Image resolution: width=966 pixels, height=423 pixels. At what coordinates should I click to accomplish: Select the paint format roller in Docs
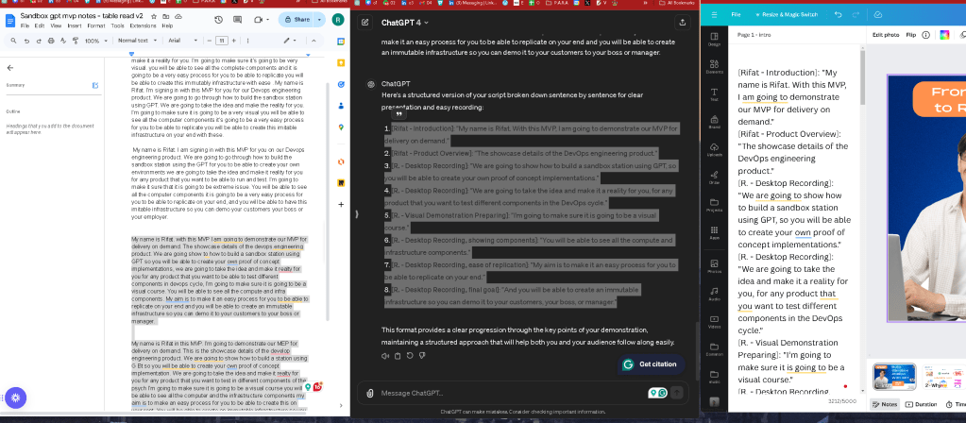point(76,41)
